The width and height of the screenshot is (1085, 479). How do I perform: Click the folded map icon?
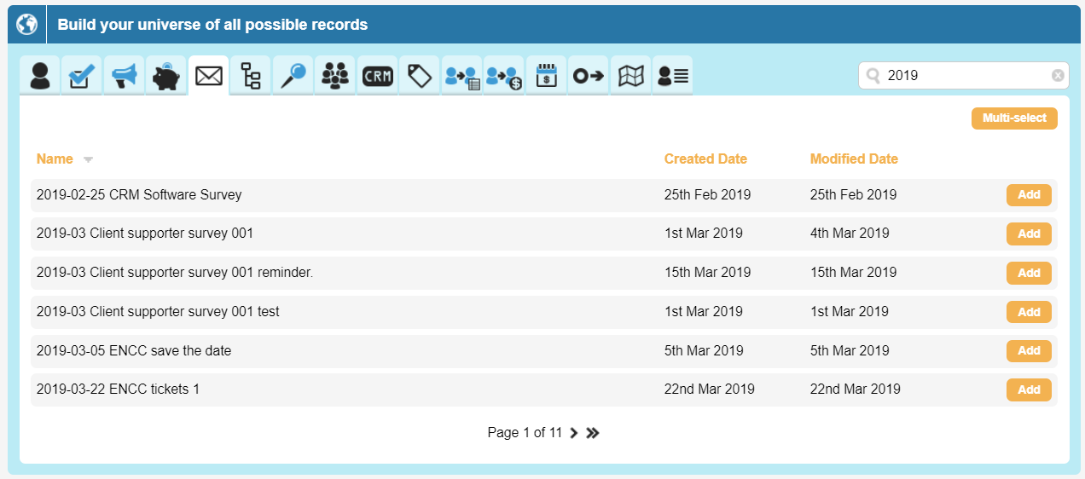(630, 76)
